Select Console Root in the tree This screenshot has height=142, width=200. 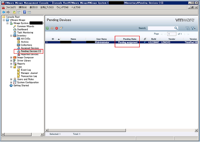click(13, 17)
